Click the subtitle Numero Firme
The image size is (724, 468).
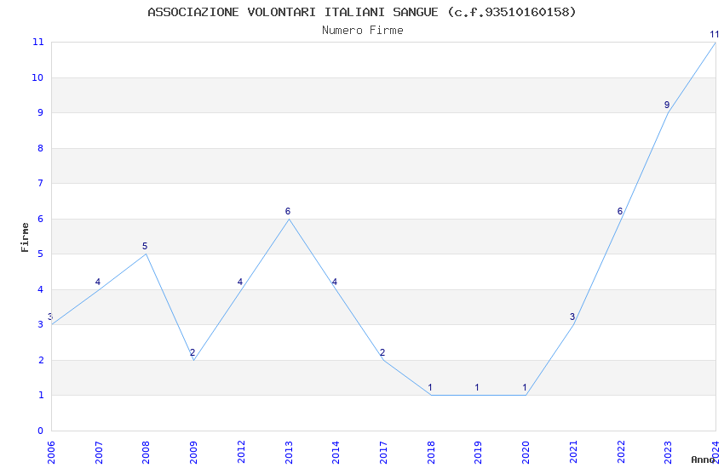pyautogui.click(x=363, y=31)
